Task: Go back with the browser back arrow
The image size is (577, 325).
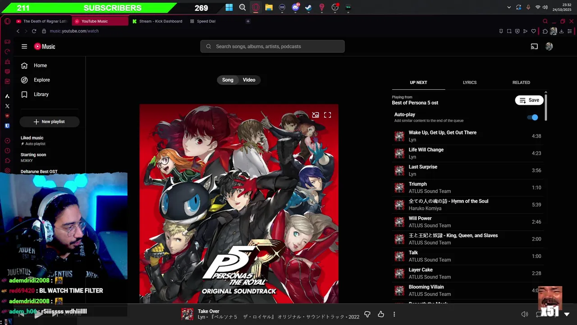Action: 18,31
